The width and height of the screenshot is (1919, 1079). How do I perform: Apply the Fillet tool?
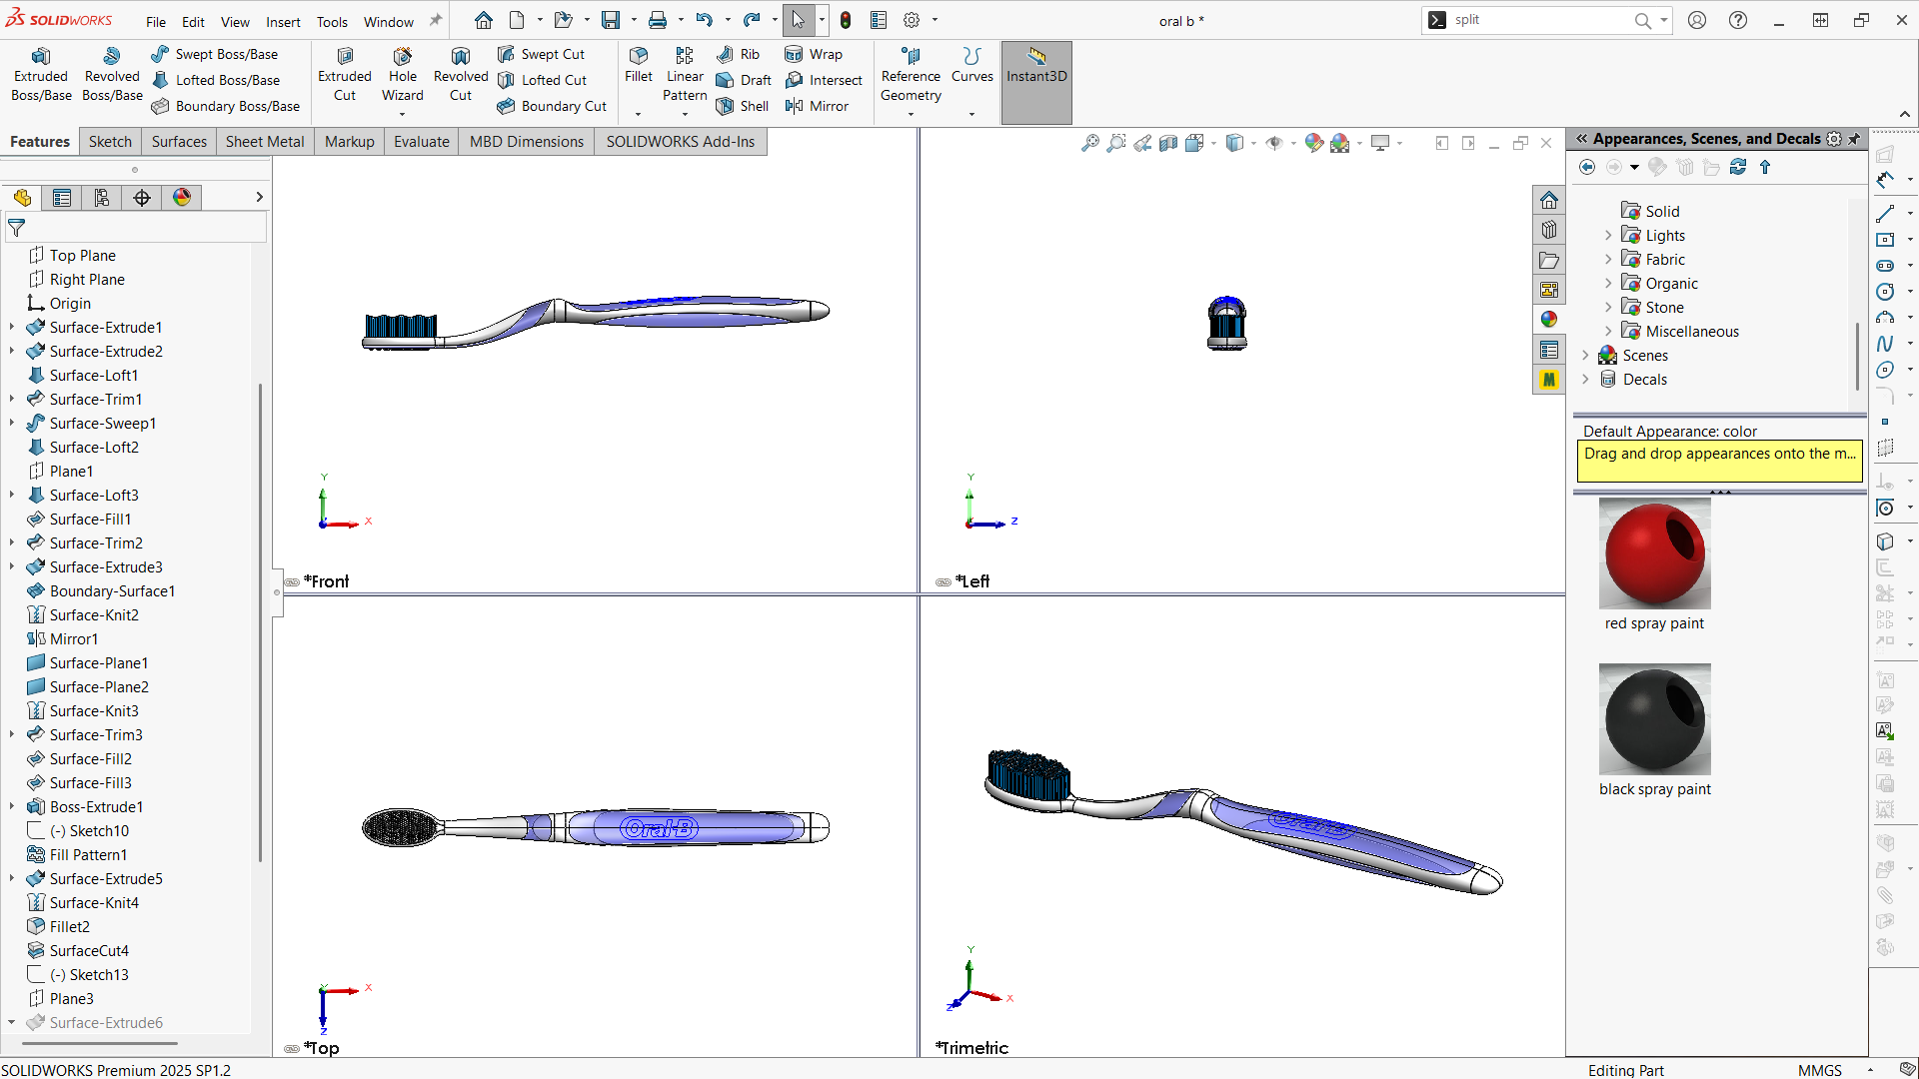[x=639, y=65]
